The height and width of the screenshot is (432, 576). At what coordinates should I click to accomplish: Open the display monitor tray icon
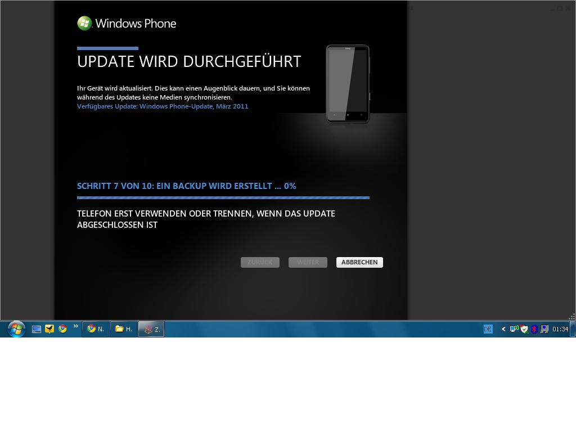[x=544, y=329]
